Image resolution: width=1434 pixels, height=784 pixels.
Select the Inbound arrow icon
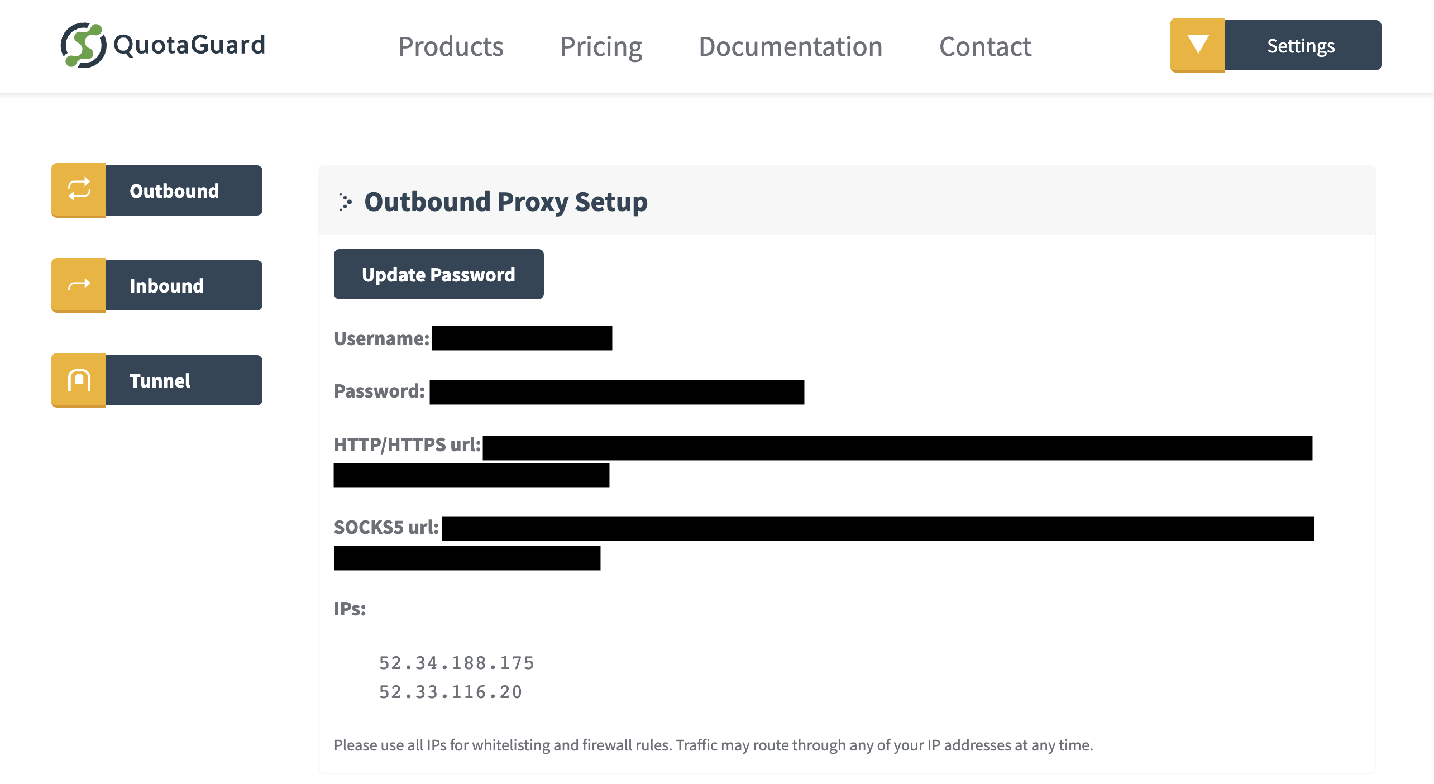point(78,285)
